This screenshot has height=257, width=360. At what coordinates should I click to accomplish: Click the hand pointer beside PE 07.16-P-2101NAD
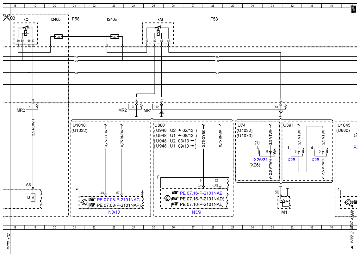coord(175,199)
